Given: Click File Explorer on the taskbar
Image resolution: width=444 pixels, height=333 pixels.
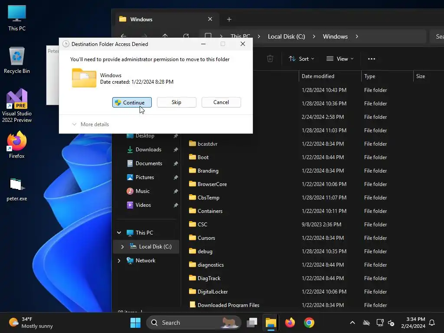Looking at the screenshot, I should pos(271,323).
